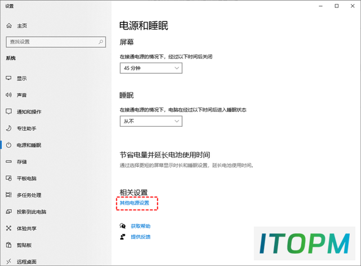361x266 pixels.
Task: Go to 主页 settings home
Action: pos(22,26)
